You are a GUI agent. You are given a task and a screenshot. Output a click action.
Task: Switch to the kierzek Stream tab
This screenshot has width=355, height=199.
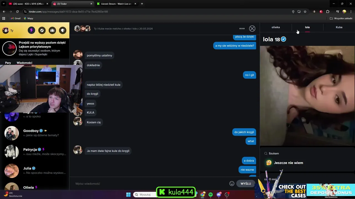116,4
